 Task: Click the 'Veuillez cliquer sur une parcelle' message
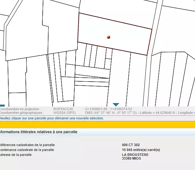[x=52, y=118]
